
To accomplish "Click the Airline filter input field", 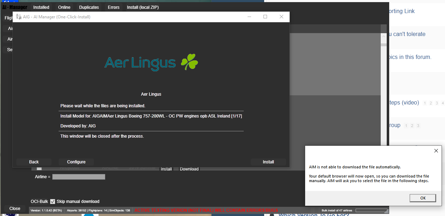I will [x=79, y=177].
